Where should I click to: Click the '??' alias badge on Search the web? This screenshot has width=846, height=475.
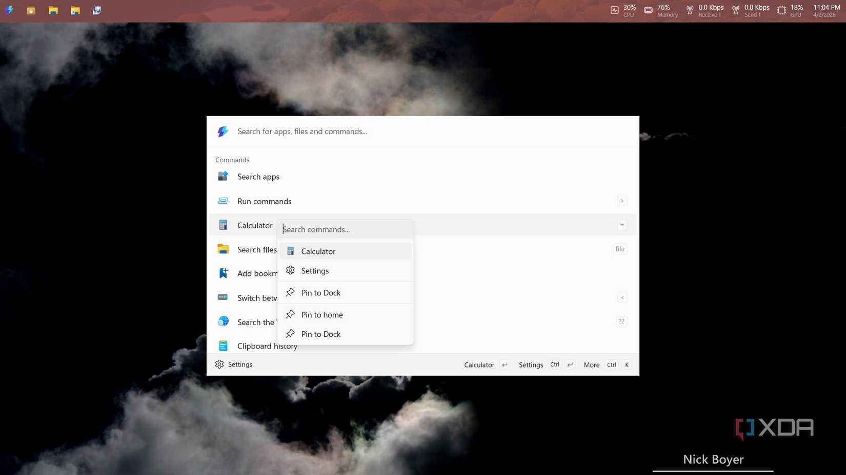tap(621, 321)
